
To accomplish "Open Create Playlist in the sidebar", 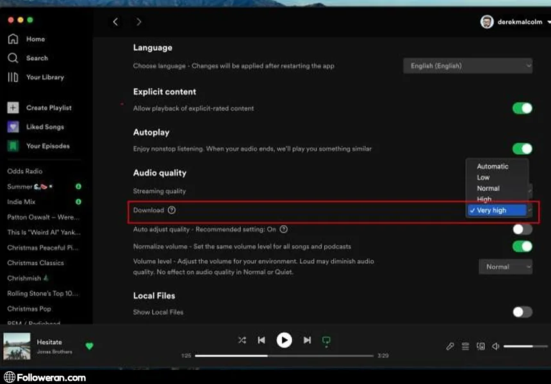I will click(x=49, y=108).
